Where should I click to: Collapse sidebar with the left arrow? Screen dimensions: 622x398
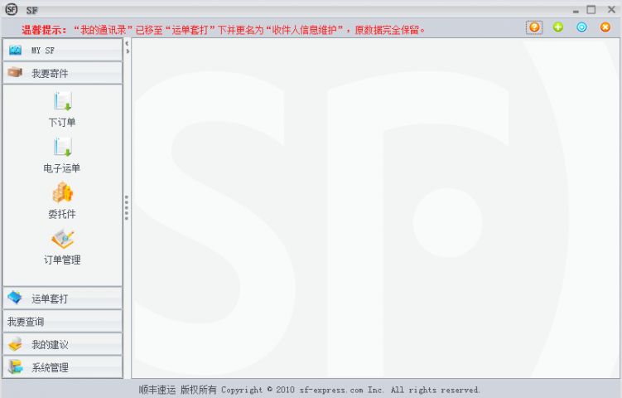[x=127, y=42]
